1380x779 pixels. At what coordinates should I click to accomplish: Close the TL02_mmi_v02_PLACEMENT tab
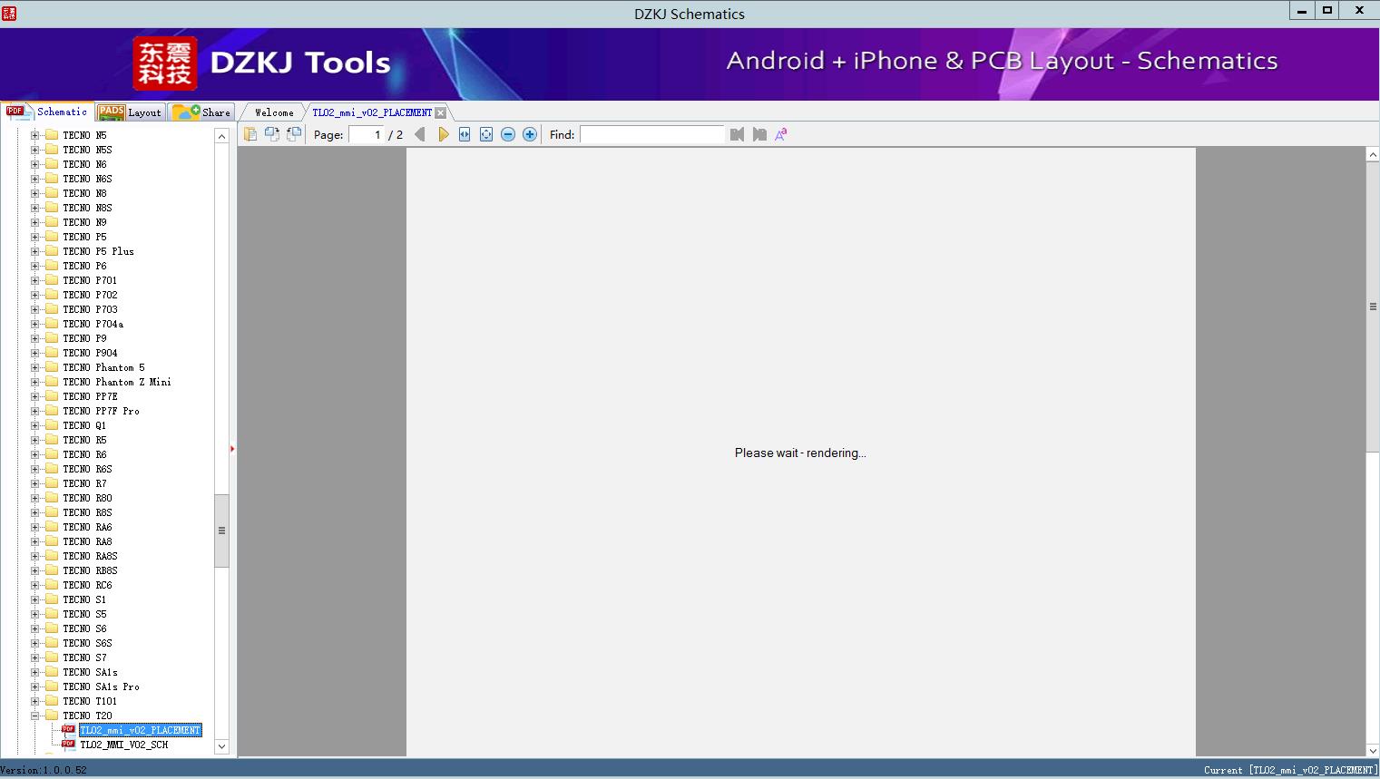440,112
